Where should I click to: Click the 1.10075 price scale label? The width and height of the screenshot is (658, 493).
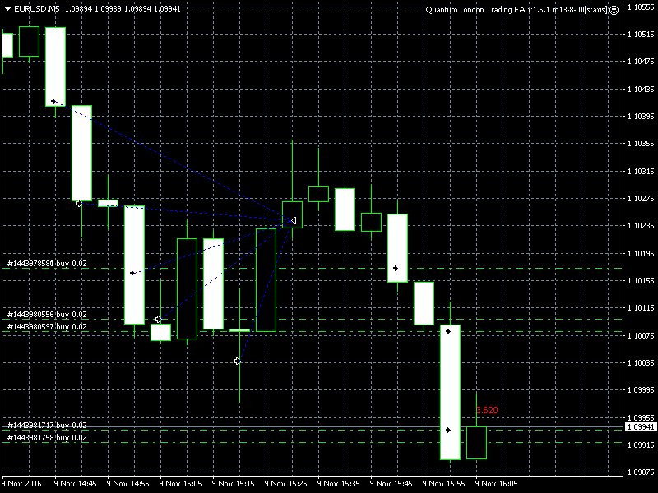641,335
